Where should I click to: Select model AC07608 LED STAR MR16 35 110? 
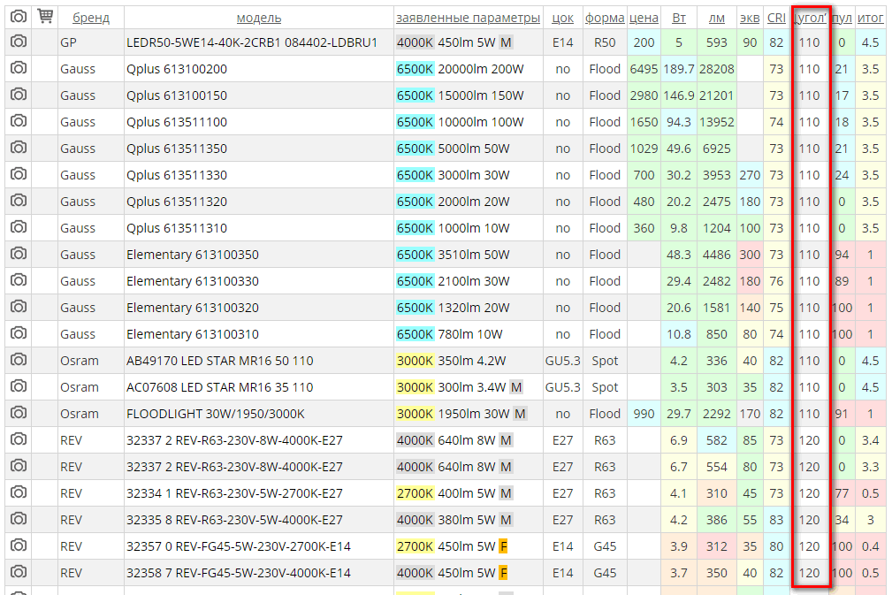219,387
